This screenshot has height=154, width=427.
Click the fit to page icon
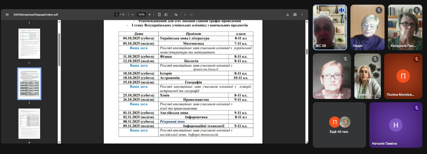pos(159,15)
